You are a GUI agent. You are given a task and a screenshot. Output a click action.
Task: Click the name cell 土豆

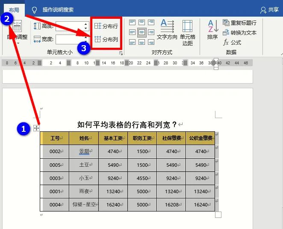tap(84, 165)
